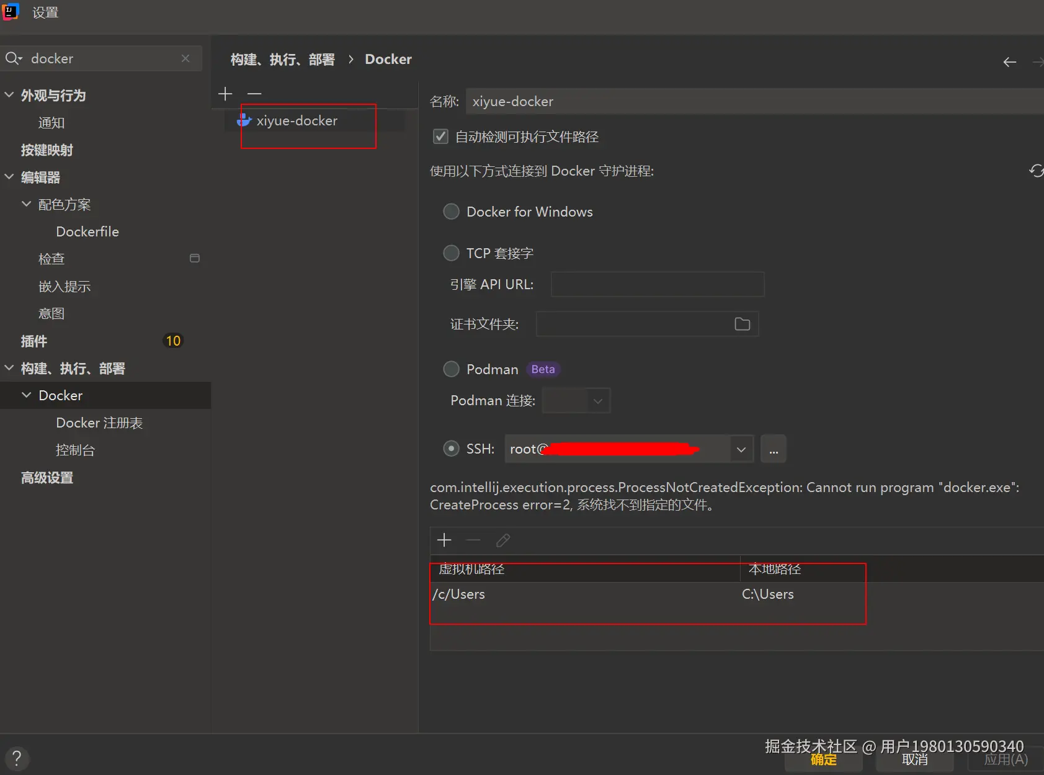Navigate back with the left arrow
Image resolution: width=1044 pixels, height=775 pixels.
(1010, 62)
